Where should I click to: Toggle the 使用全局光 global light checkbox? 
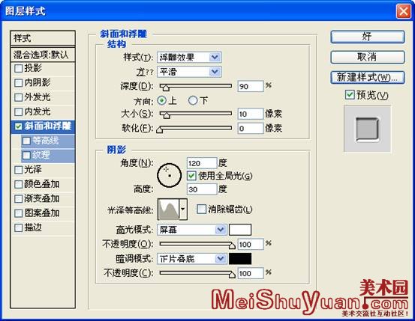point(191,176)
